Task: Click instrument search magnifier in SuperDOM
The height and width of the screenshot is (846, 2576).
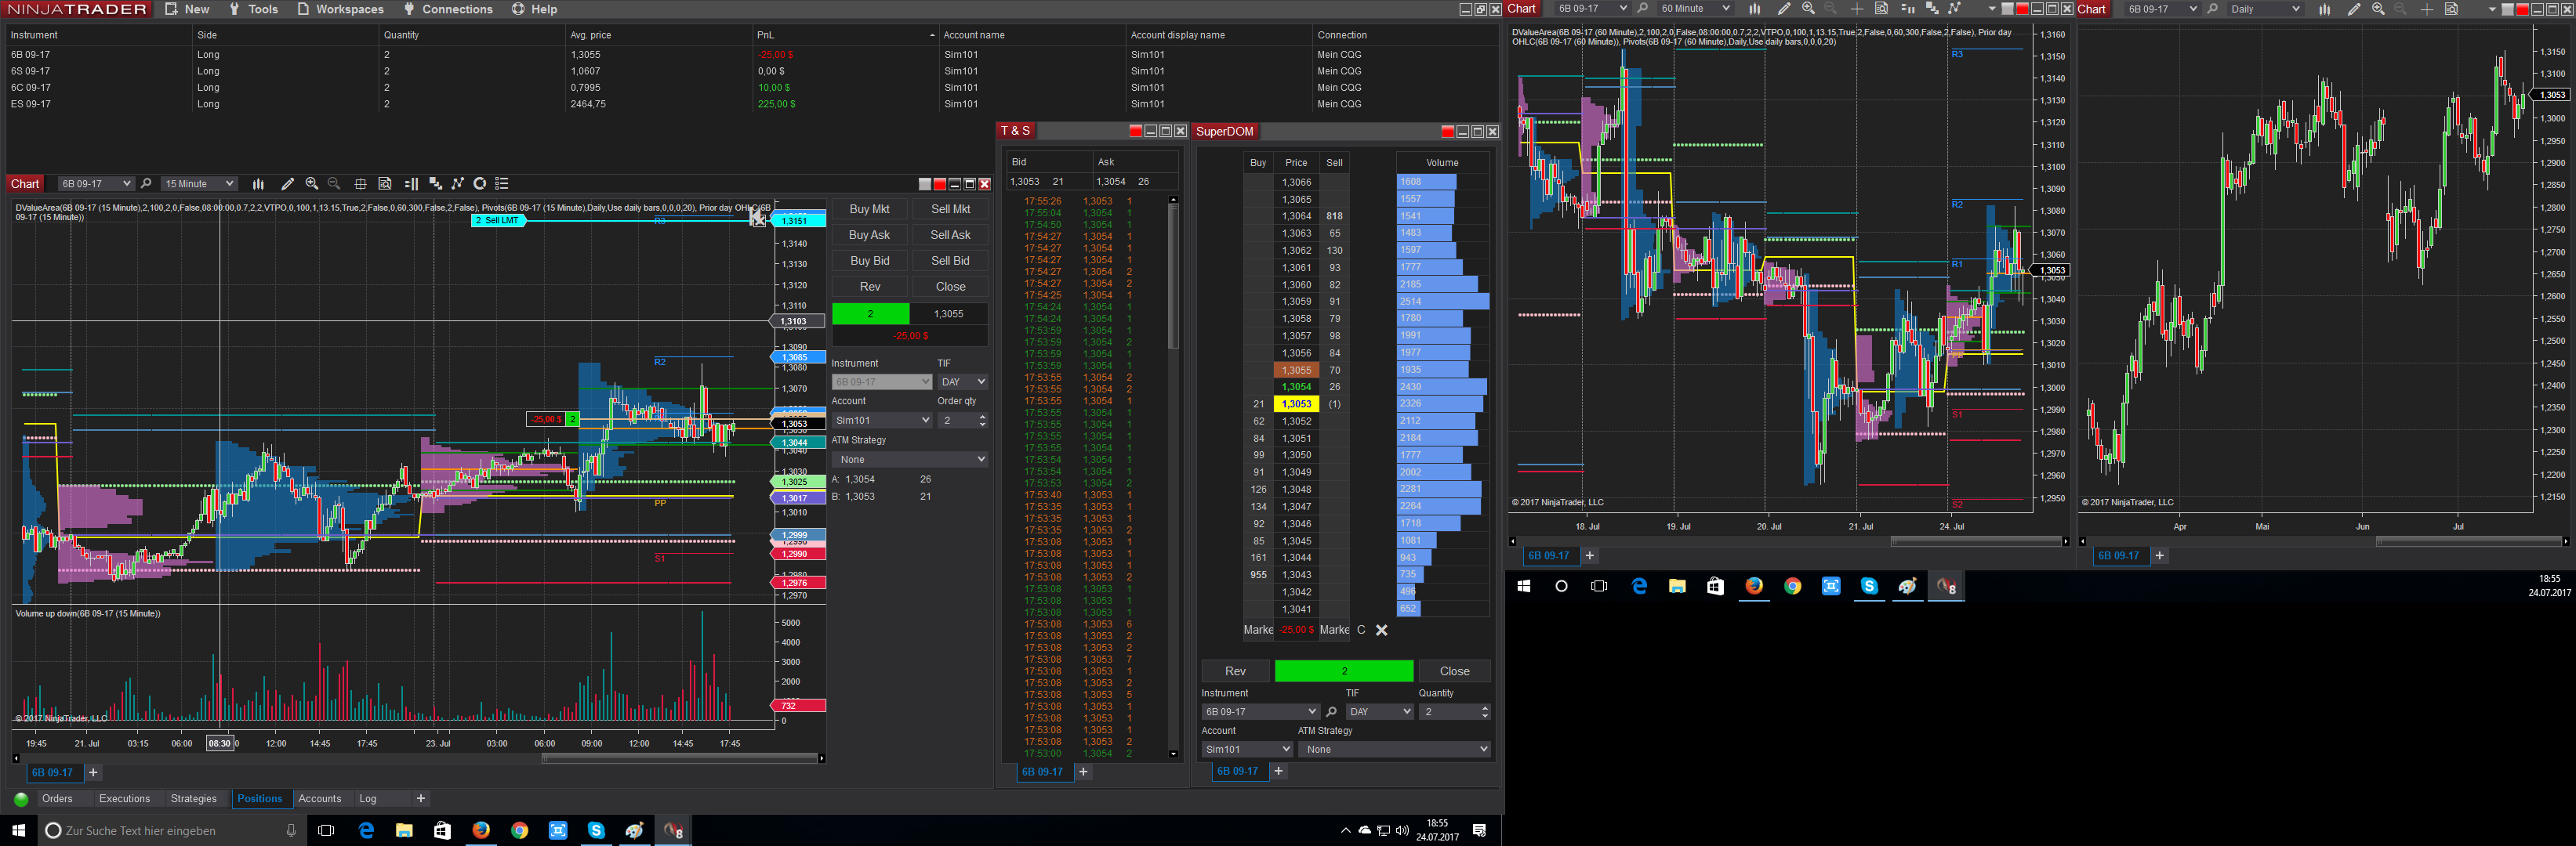Action: tap(1331, 712)
